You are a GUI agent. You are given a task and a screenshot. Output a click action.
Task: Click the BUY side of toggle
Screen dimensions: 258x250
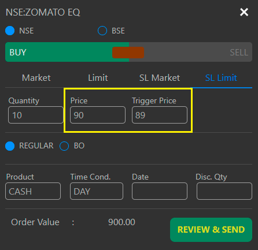[58, 52]
